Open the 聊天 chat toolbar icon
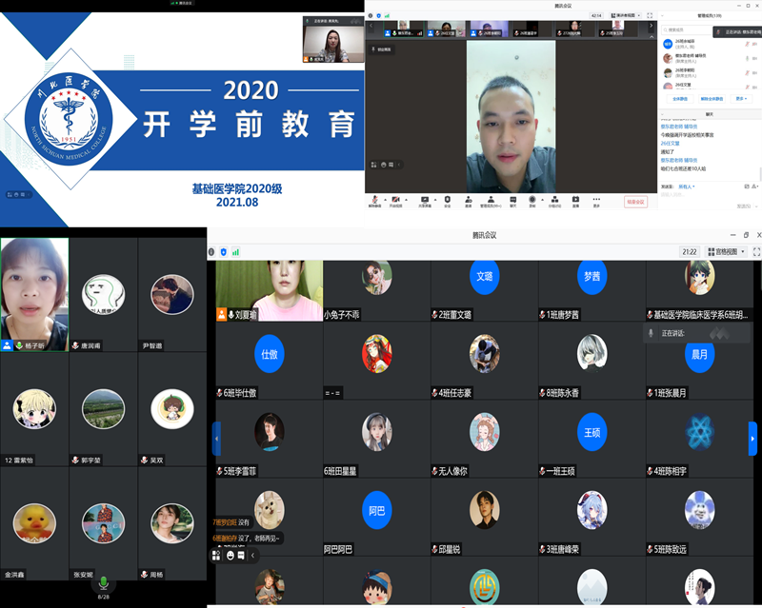 [x=512, y=202]
